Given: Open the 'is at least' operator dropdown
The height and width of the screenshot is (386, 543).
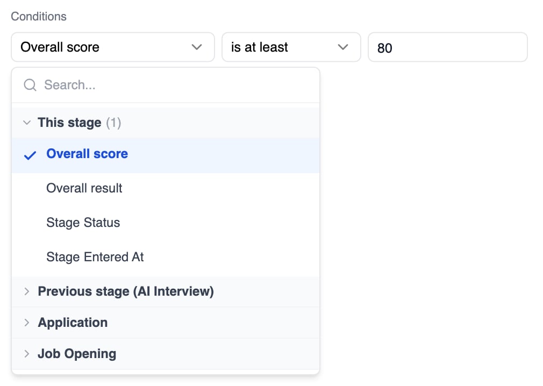Looking at the screenshot, I should point(291,47).
